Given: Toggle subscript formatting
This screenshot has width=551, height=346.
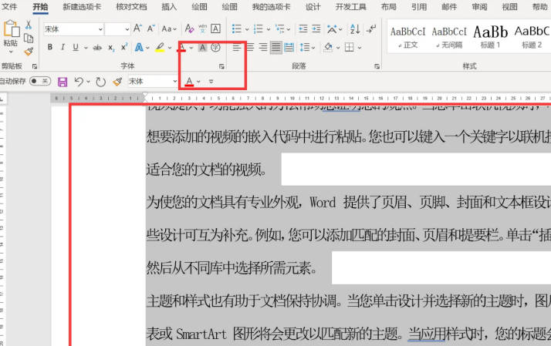Looking at the screenshot, I should (x=110, y=48).
